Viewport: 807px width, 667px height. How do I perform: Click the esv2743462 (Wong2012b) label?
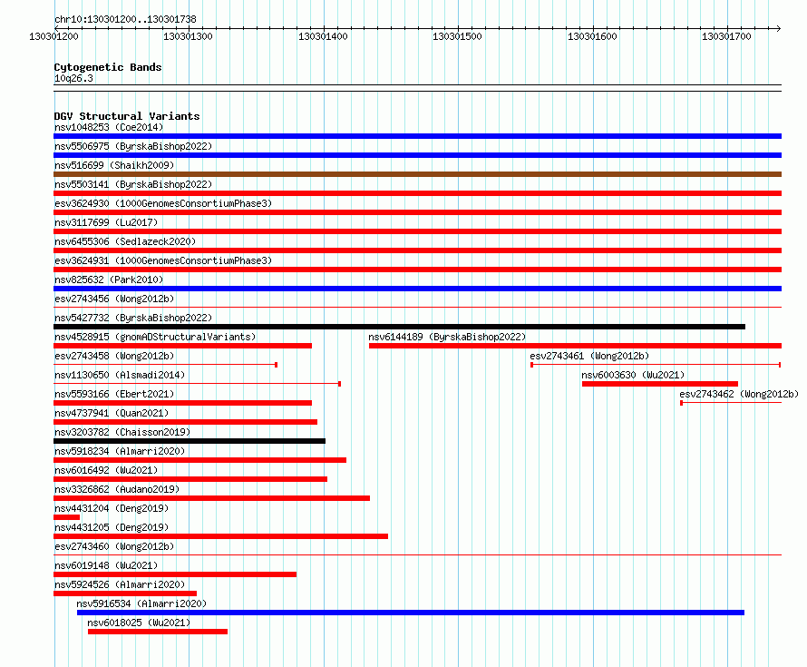click(x=739, y=394)
